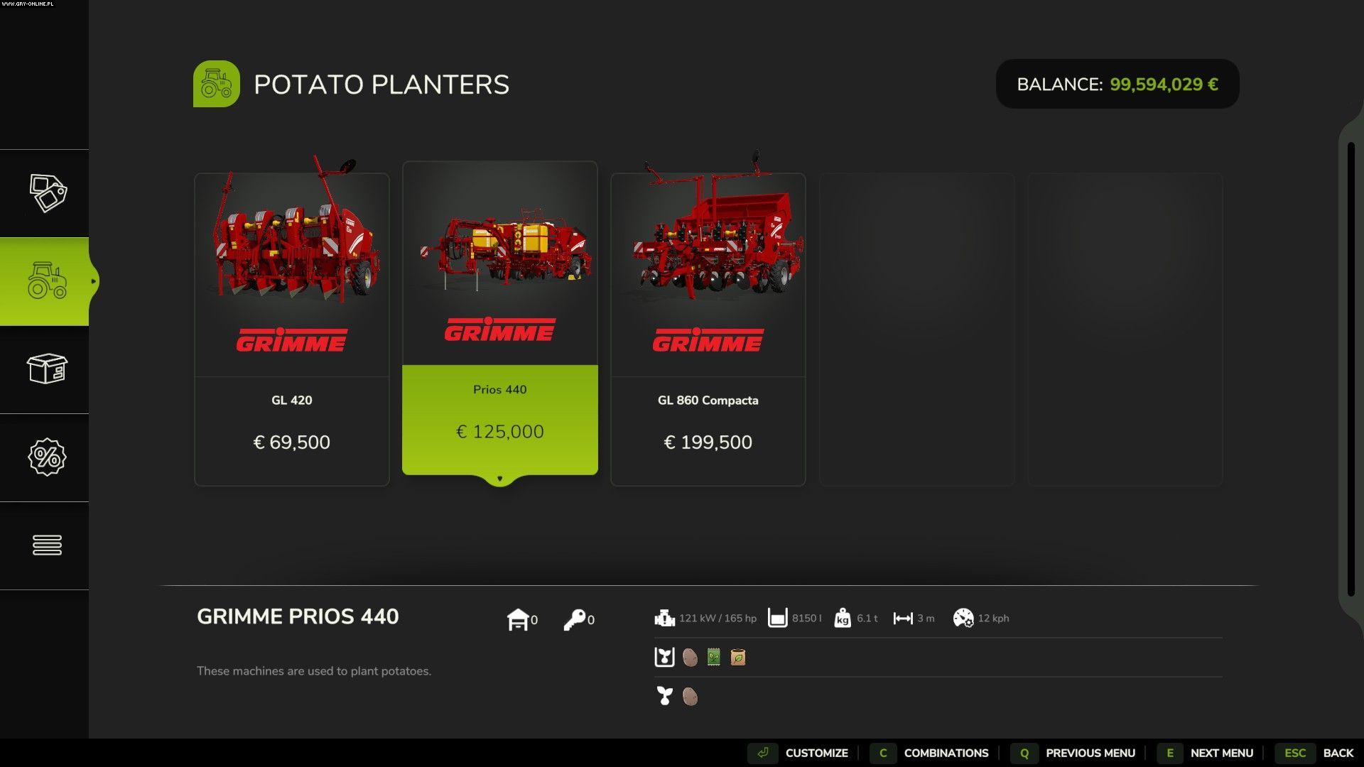
Task: Click the Customize button
Action: [799, 753]
